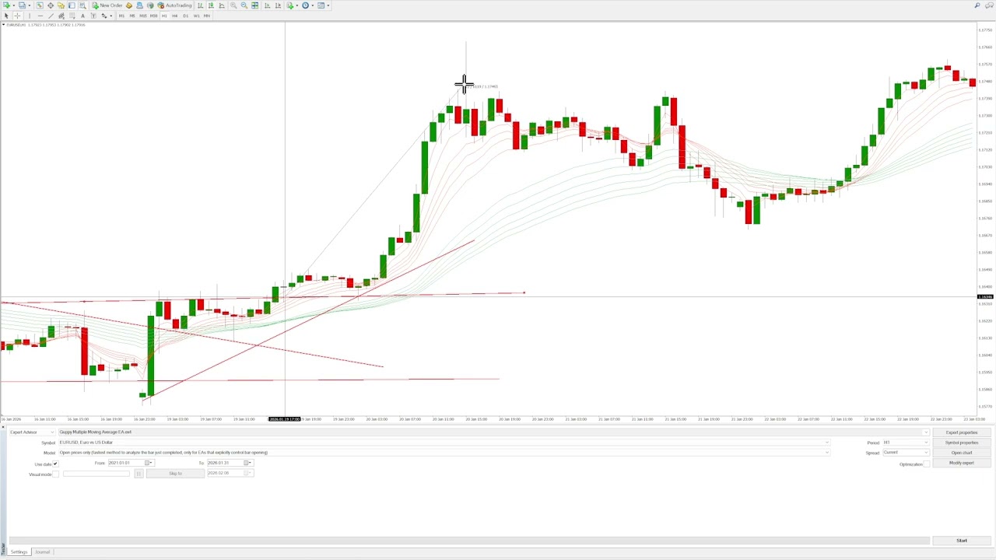Enable the Optimization checkbox
The width and height of the screenshot is (996, 560).
pos(927,464)
